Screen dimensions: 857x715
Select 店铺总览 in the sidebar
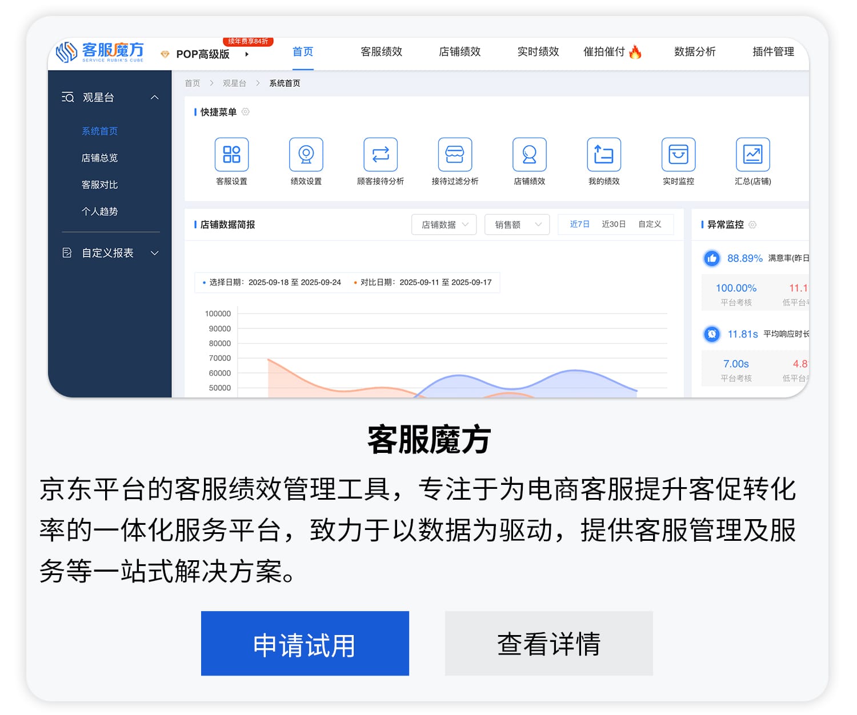point(99,158)
